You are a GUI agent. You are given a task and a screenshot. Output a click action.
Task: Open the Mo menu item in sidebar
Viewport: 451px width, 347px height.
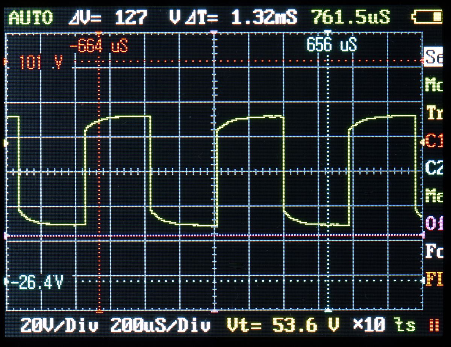pyautogui.click(x=433, y=85)
